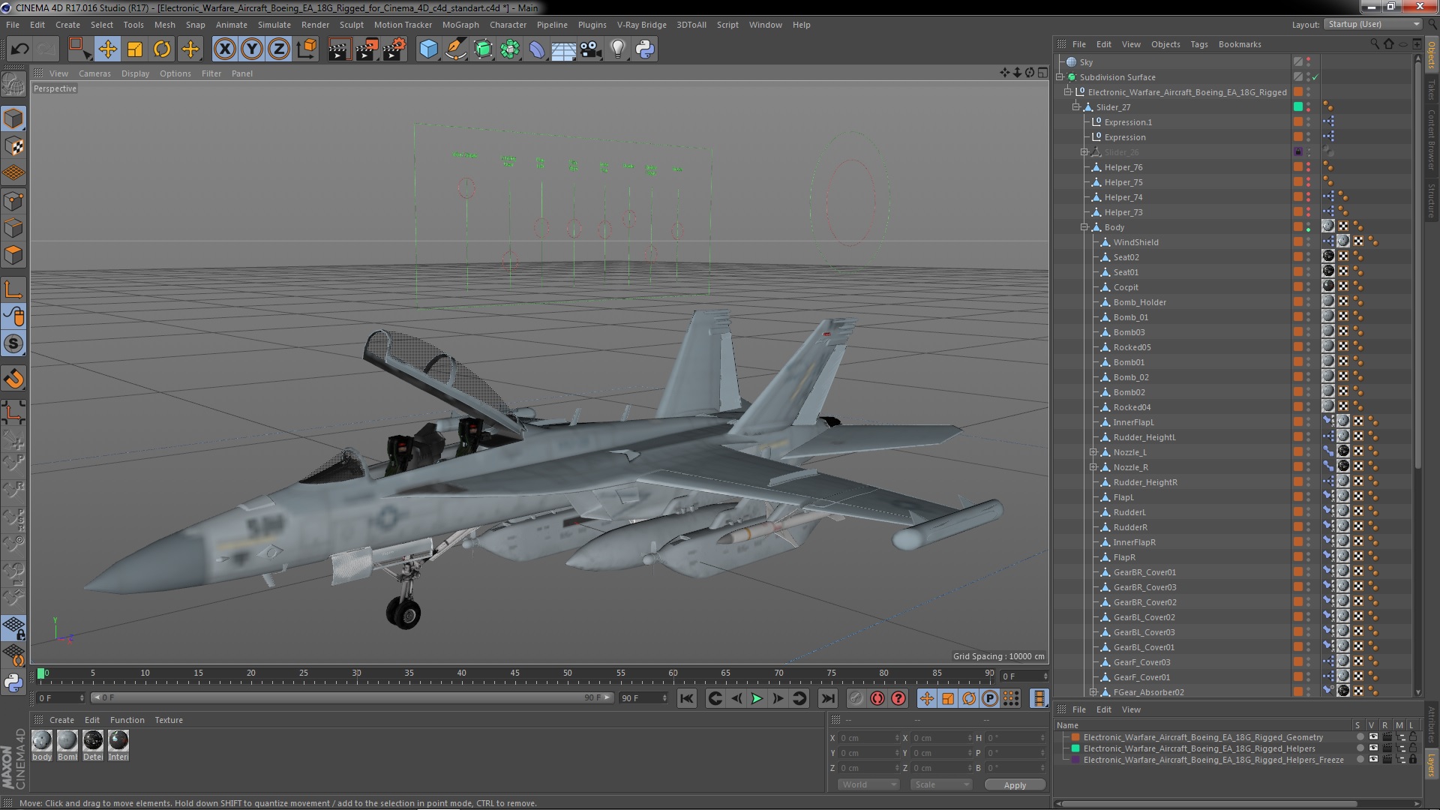The width and height of the screenshot is (1440, 810).
Task: Switch to Texture mode icon
Action: click(13, 146)
